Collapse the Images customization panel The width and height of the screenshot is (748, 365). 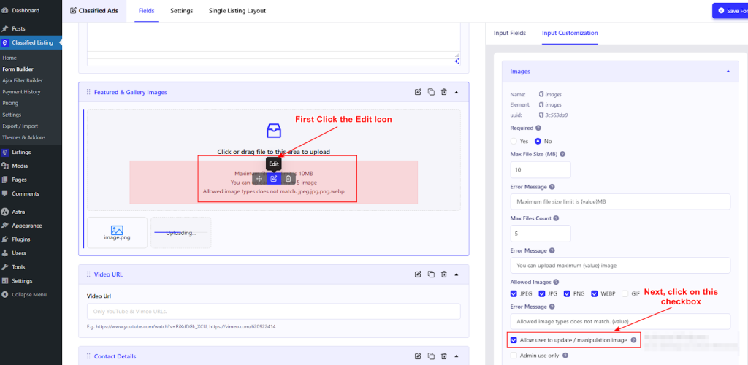click(x=728, y=72)
